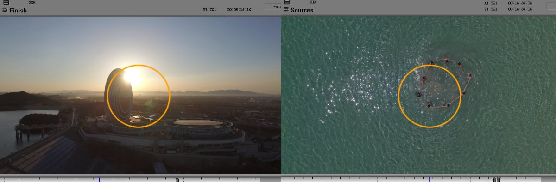The width and height of the screenshot is (556, 182).
Task: Click the stacked-panel icon above Sources
Action: click(287, 2)
